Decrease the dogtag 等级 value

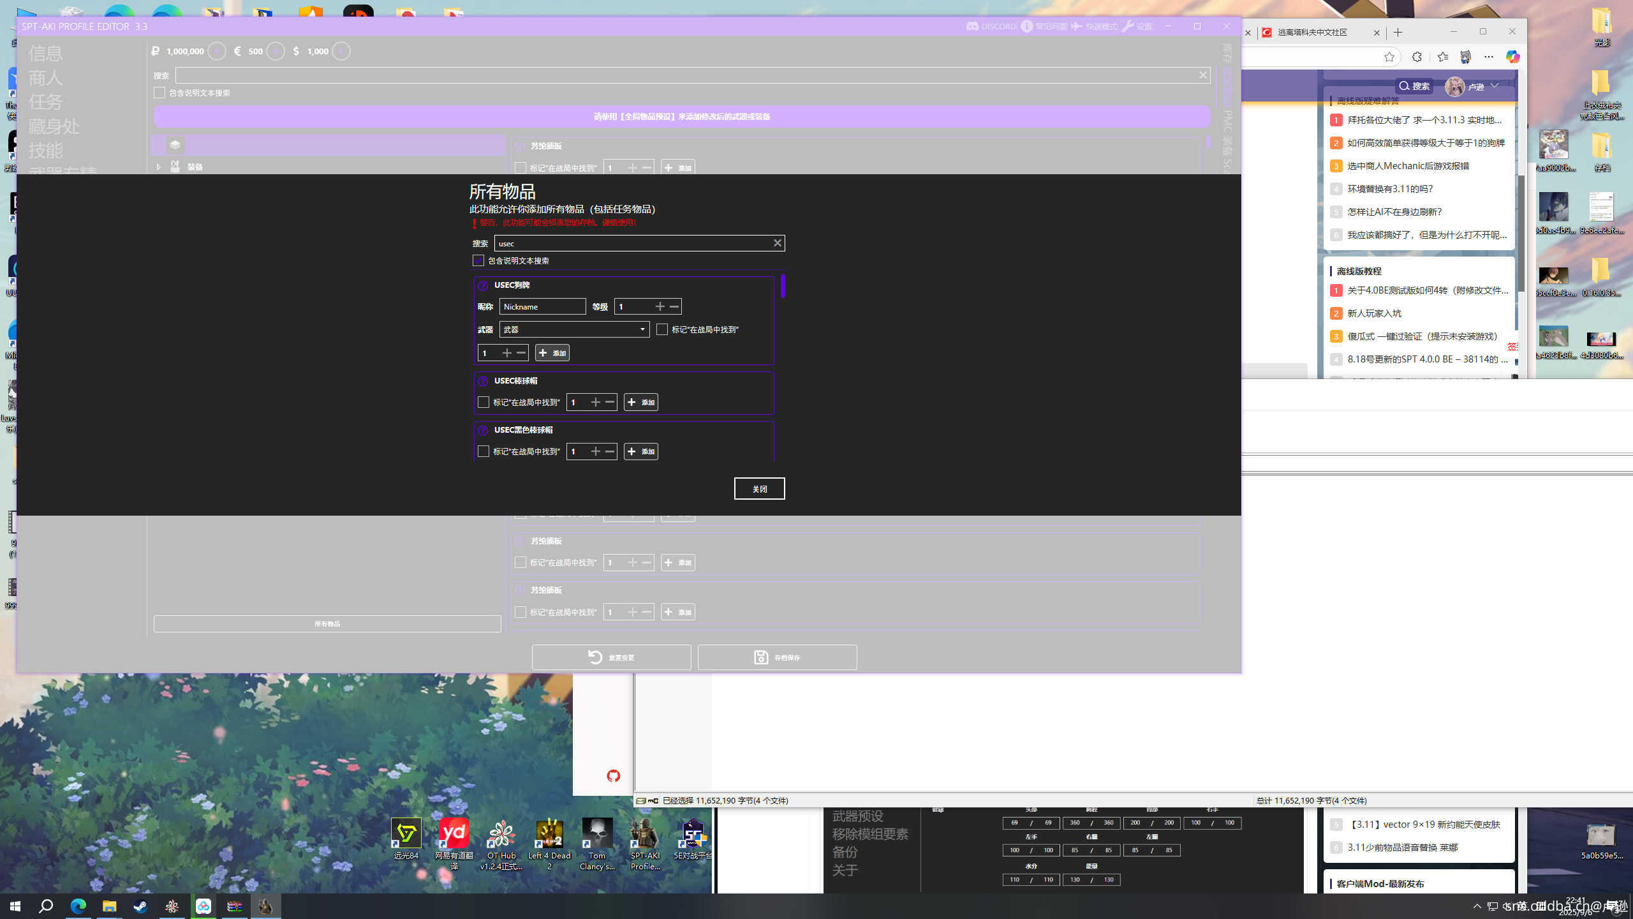pos(674,306)
